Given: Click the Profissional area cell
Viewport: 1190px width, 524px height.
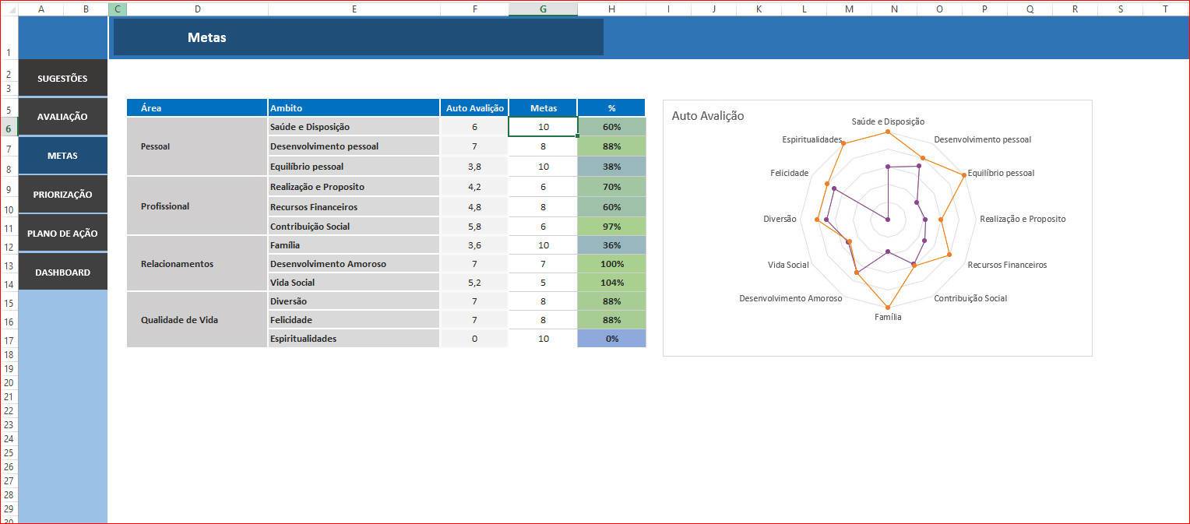Looking at the screenshot, I should (x=197, y=206).
